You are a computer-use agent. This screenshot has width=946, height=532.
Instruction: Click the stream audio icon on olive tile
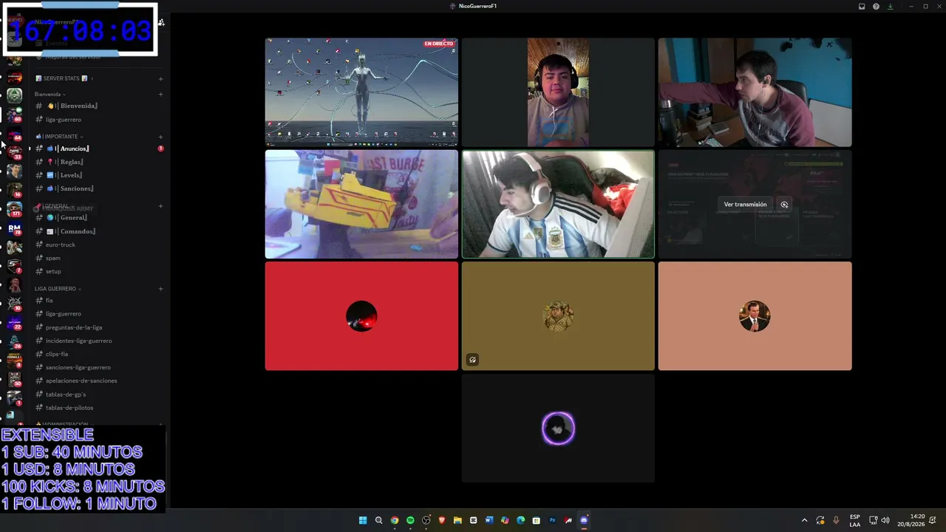click(472, 360)
